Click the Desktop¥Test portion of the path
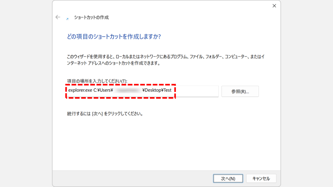The width and height of the screenshot is (333, 187). point(157,90)
